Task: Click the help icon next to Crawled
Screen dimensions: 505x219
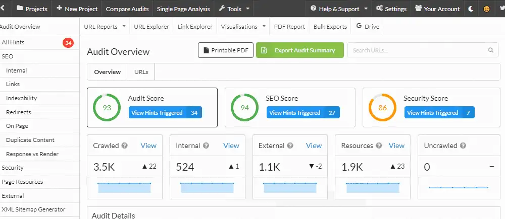Action: click(x=124, y=146)
